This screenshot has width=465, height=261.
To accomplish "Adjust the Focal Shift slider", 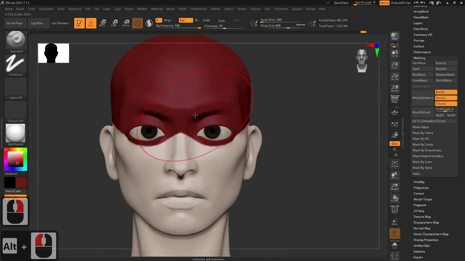I will 283,20.
